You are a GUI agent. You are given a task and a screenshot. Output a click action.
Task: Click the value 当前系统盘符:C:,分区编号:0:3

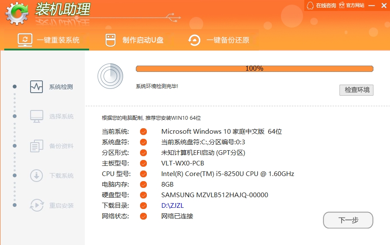click(203, 142)
